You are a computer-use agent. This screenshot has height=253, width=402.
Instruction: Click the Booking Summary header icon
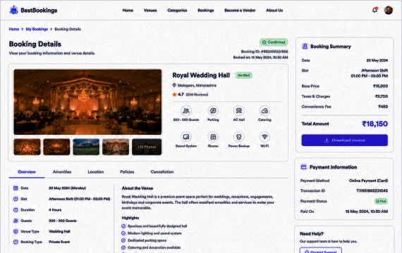pyautogui.click(x=305, y=46)
